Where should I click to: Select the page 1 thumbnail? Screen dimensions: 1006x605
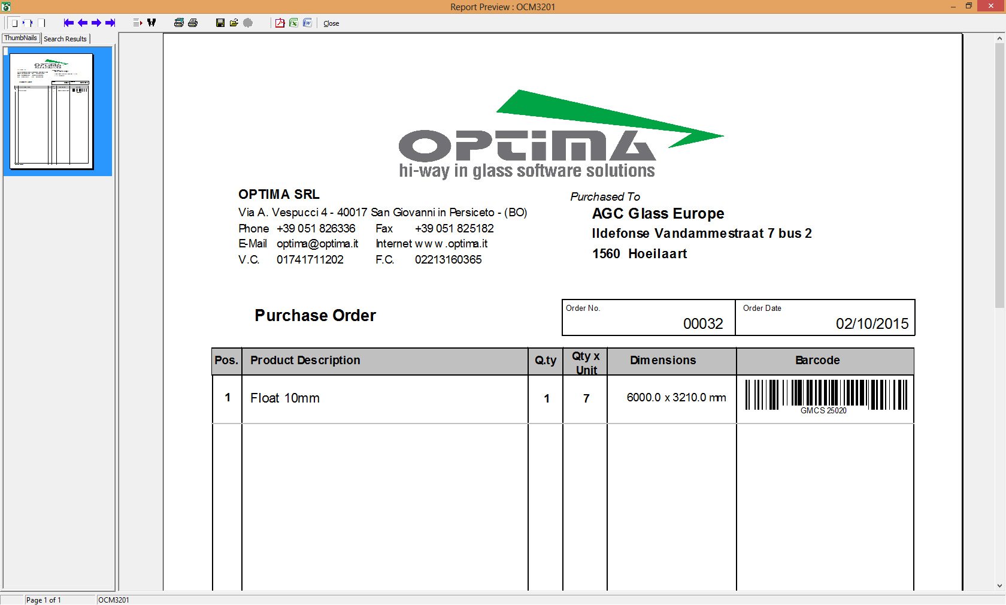52,111
